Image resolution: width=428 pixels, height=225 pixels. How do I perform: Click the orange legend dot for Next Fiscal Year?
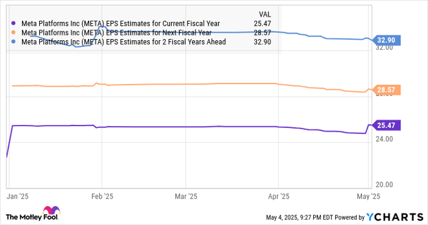[13, 33]
